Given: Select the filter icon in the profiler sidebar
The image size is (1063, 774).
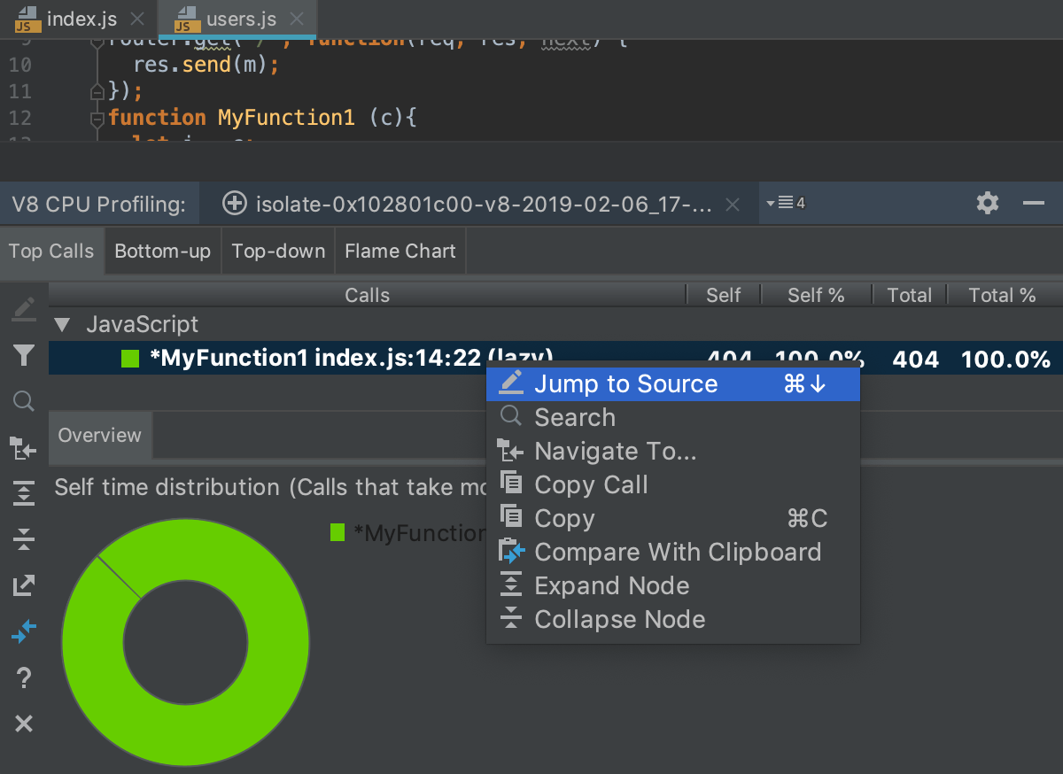Looking at the screenshot, I should pos(24,355).
